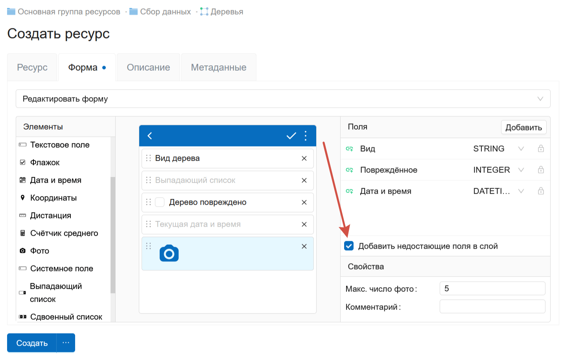The image size is (562, 359).
Task: Select the 'Флажок' element in the Elements list
Action: [x=45, y=163]
